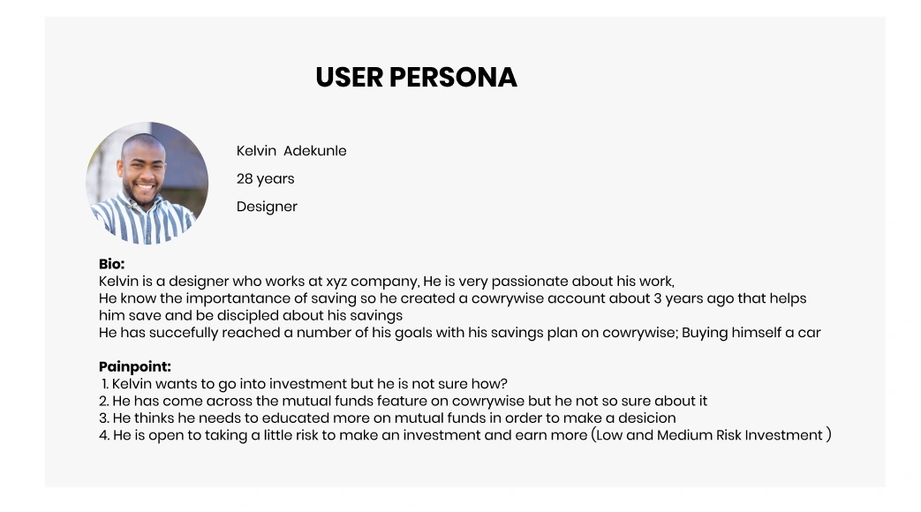Click bio line about xyz company
The width and height of the screenshot is (921, 512).
click(387, 282)
